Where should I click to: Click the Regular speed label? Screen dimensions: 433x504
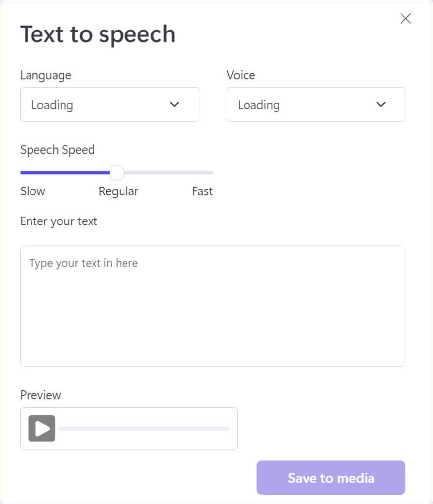click(x=119, y=191)
